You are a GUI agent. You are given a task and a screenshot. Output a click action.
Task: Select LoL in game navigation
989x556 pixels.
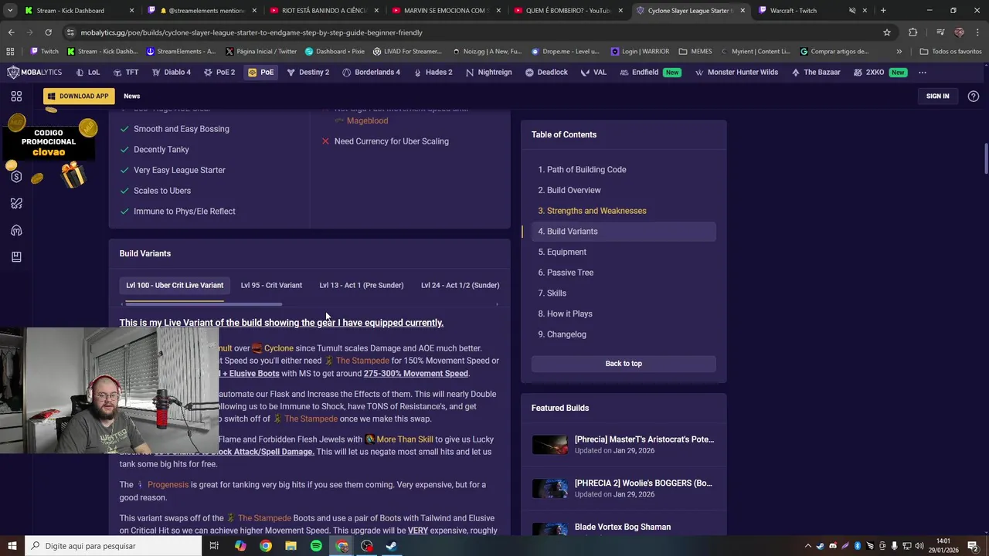88,72
